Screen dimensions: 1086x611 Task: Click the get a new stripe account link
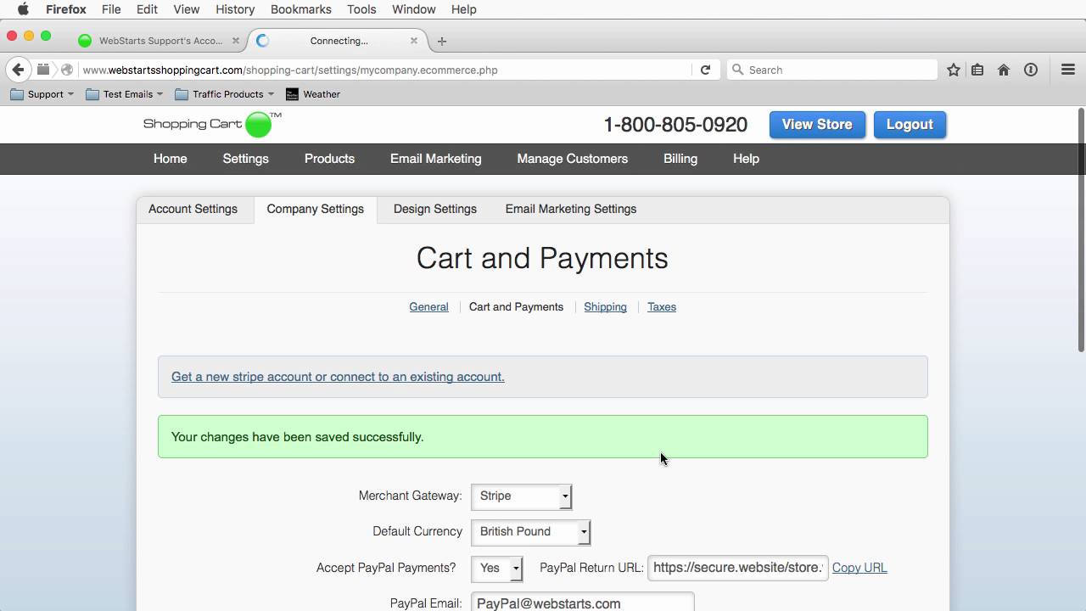pyautogui.click(x=338, y=377)
